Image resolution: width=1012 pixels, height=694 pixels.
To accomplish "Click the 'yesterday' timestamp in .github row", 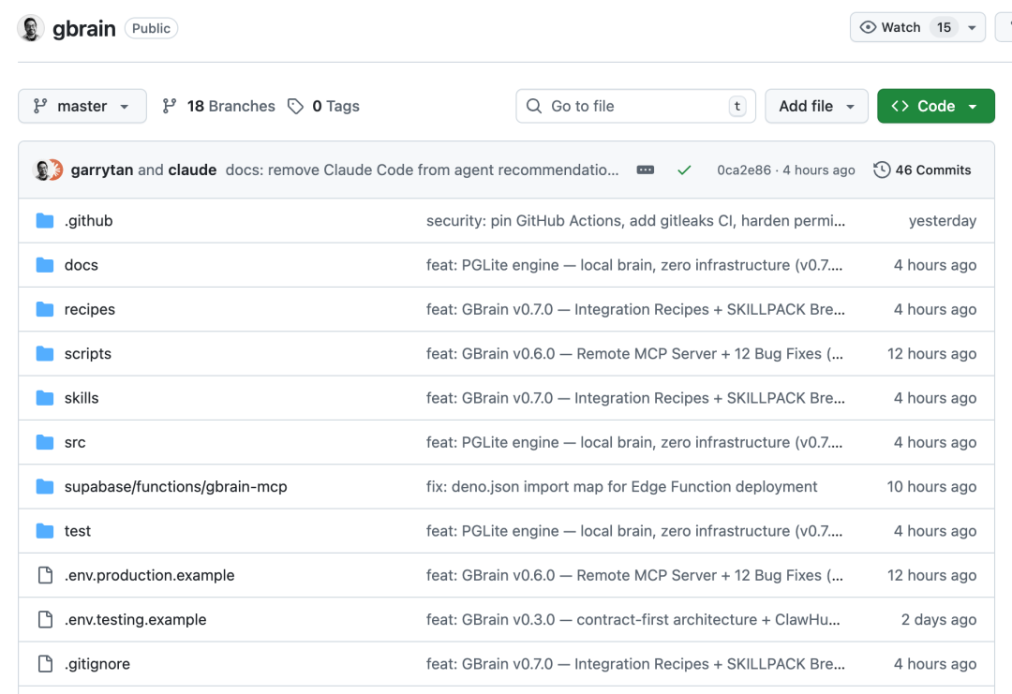I will click(x=943, y=221).
